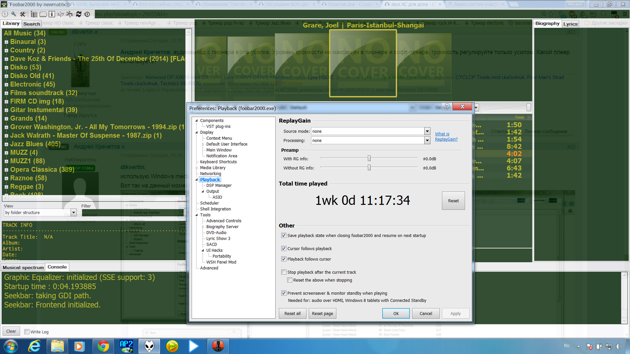Open What is ReplayGain link
This screenshot has width=630, height=354.
click(446, 136)
